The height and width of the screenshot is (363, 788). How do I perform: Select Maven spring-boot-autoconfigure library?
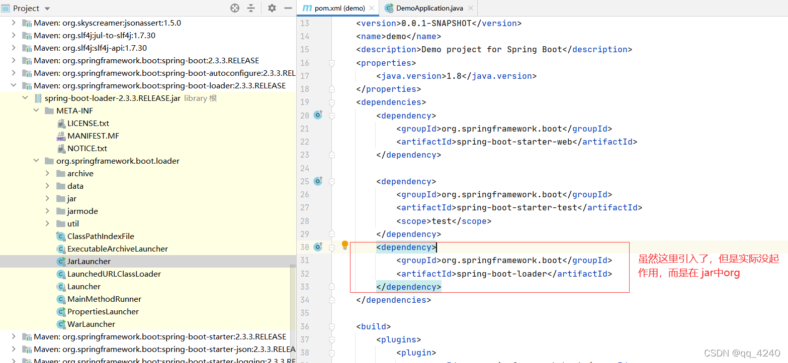point(164,73)
